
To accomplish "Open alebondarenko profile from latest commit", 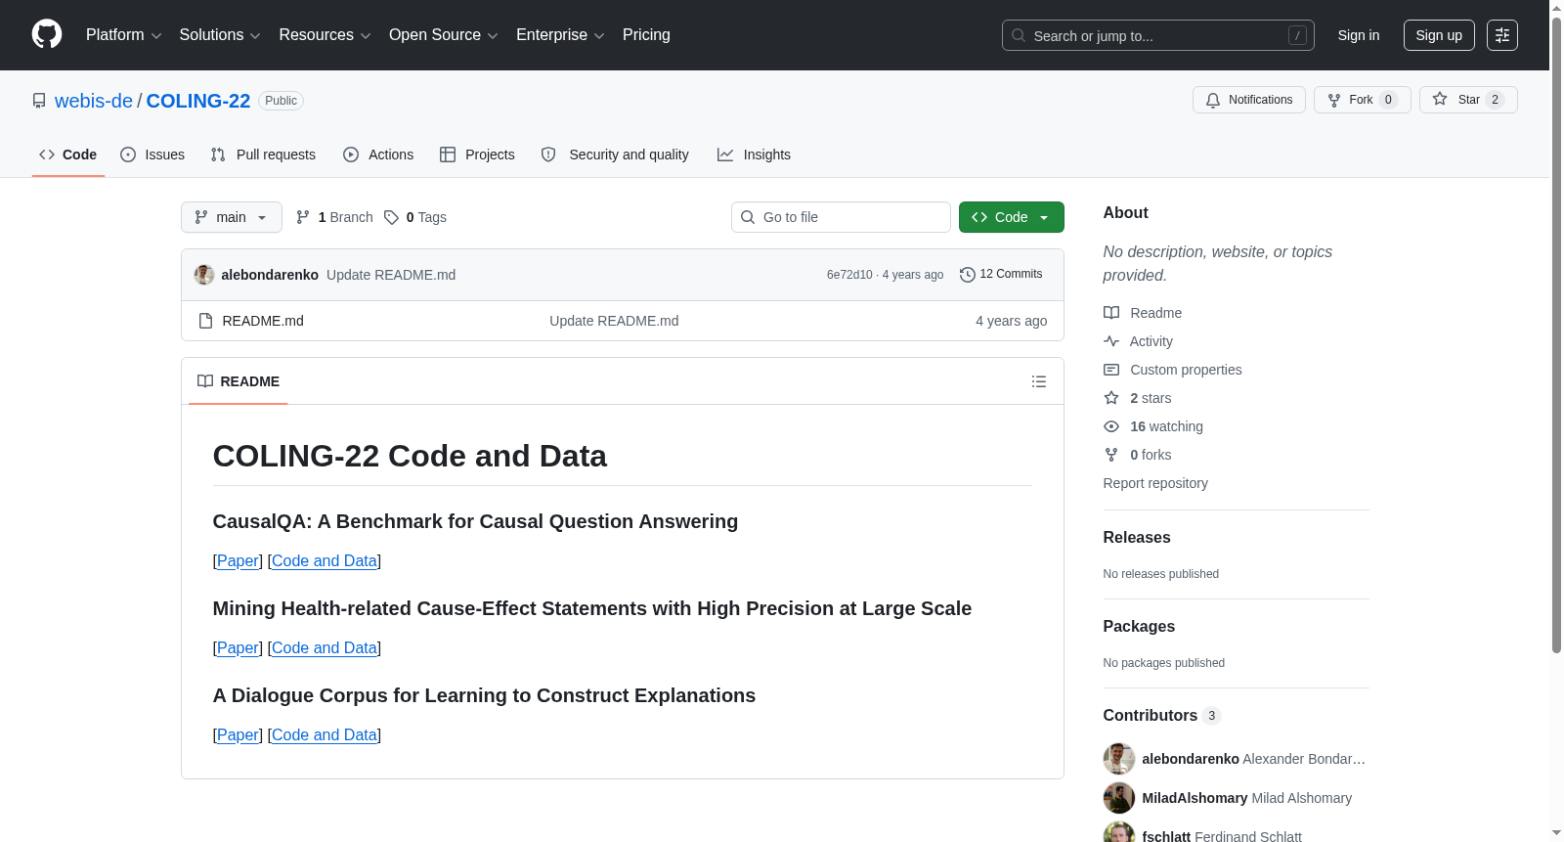I will pos(270,275).
